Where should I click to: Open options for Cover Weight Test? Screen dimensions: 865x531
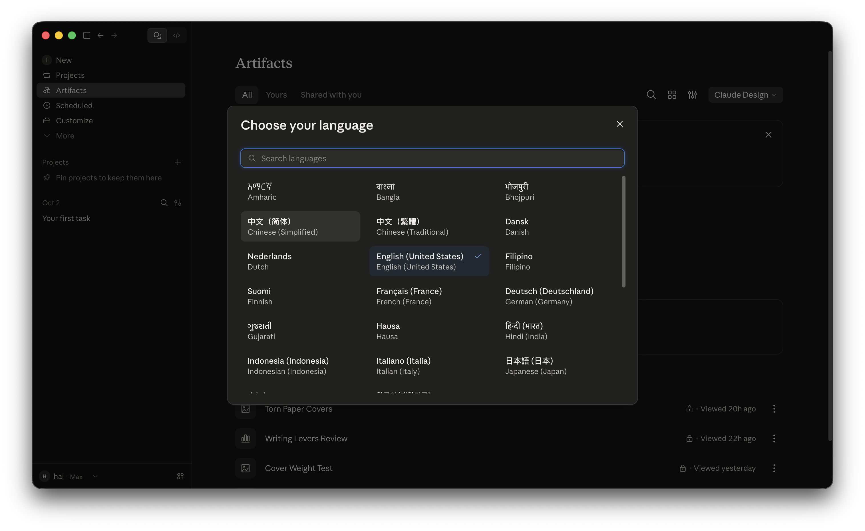point(774,468)
